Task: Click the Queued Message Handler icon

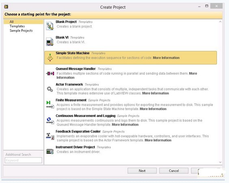Action: point(50,73)
